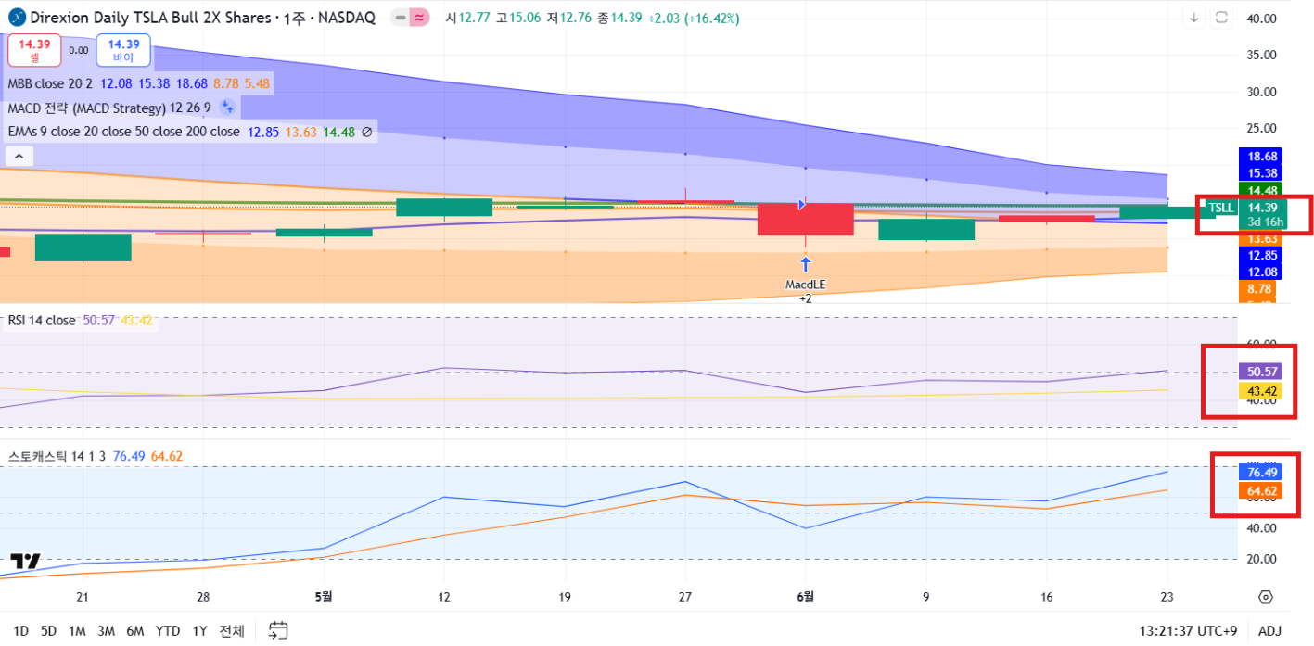This screenshot has height=646, width=1314.
Task: Click the 0.00 spread value
Action: point(79,51)
